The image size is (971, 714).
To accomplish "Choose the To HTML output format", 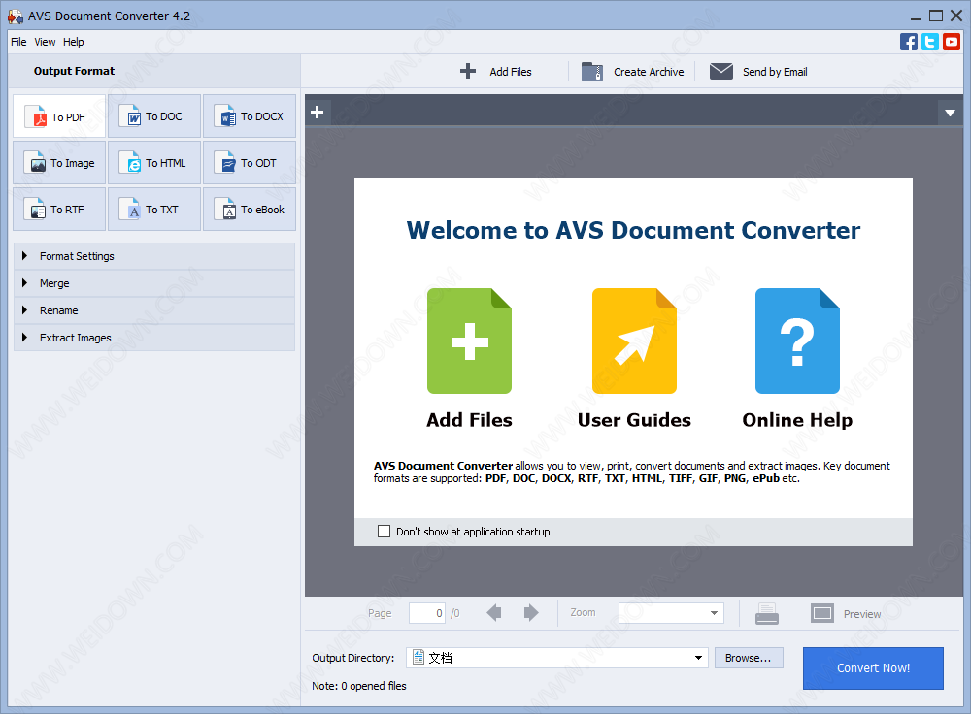I will pos(154,163).
